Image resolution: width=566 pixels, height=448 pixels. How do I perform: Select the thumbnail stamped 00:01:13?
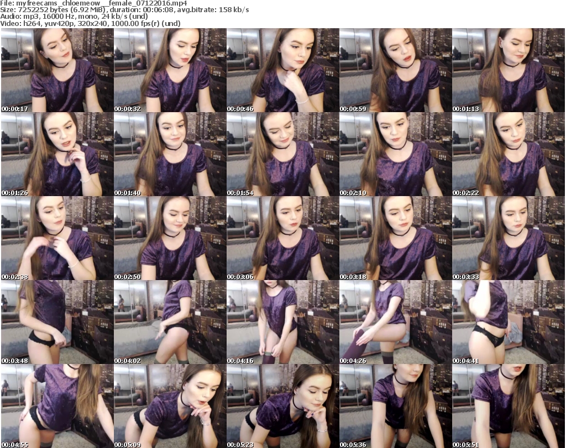click(x=509, y=70)
